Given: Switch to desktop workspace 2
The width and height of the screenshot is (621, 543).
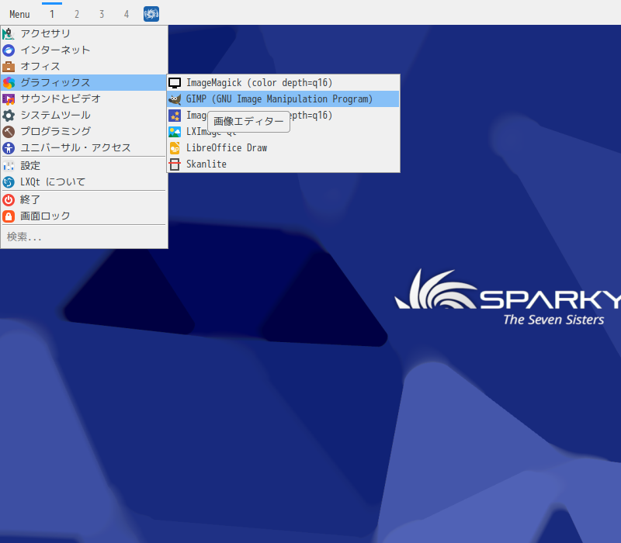Looking at the screenshot, I should coord(77,14).
